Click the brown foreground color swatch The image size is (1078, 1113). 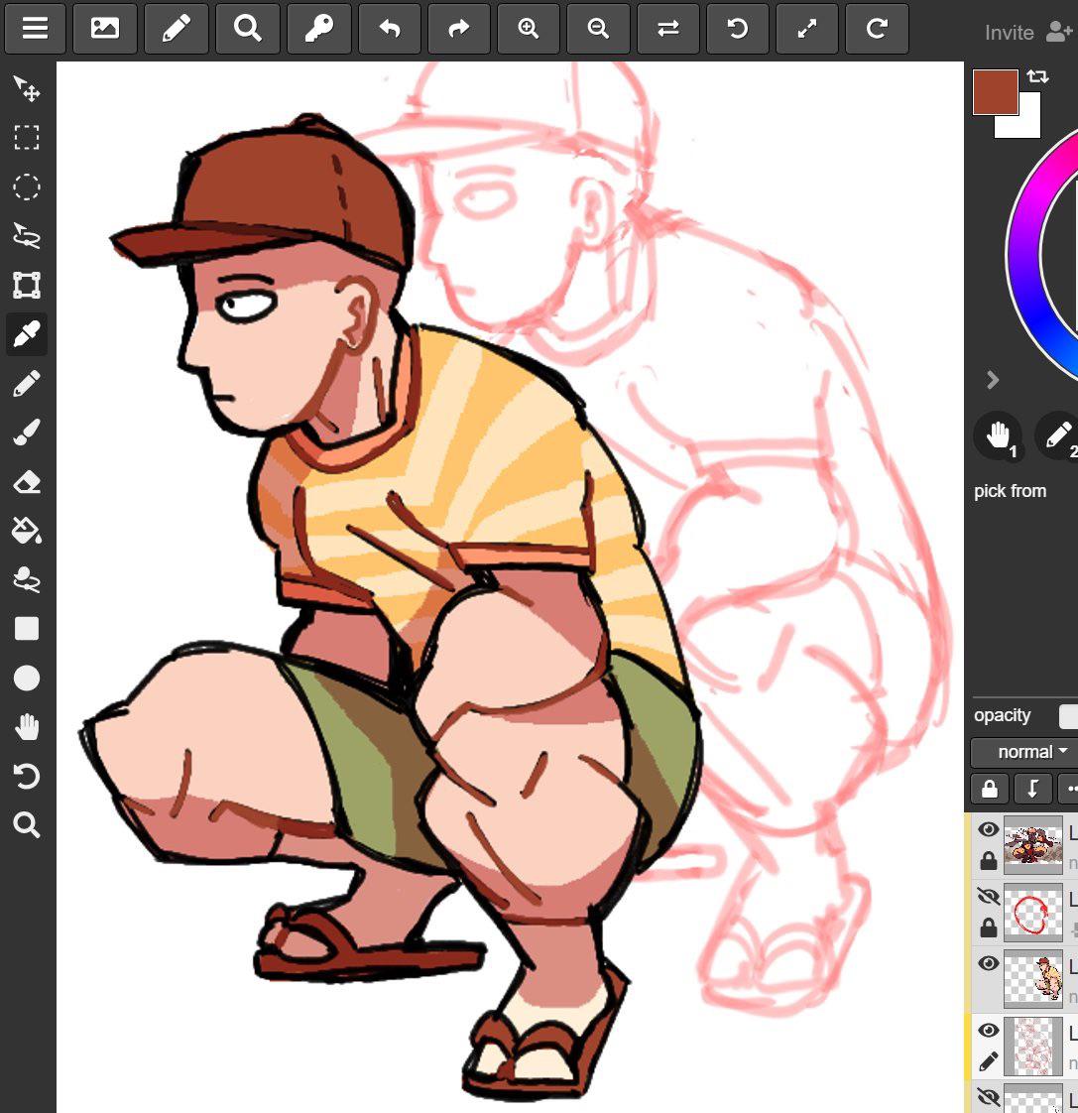pos(994,91)
